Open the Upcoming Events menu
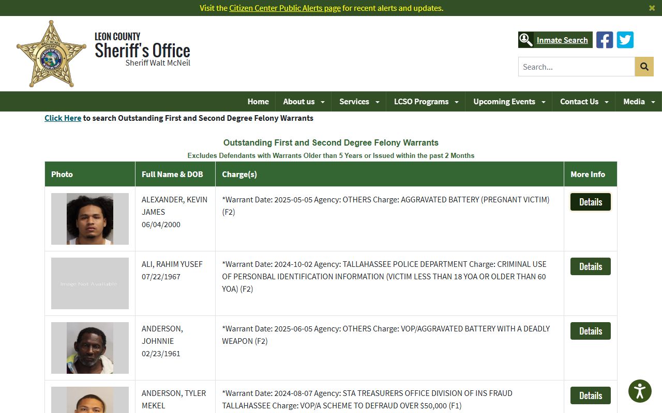 (x=504, y=102)
